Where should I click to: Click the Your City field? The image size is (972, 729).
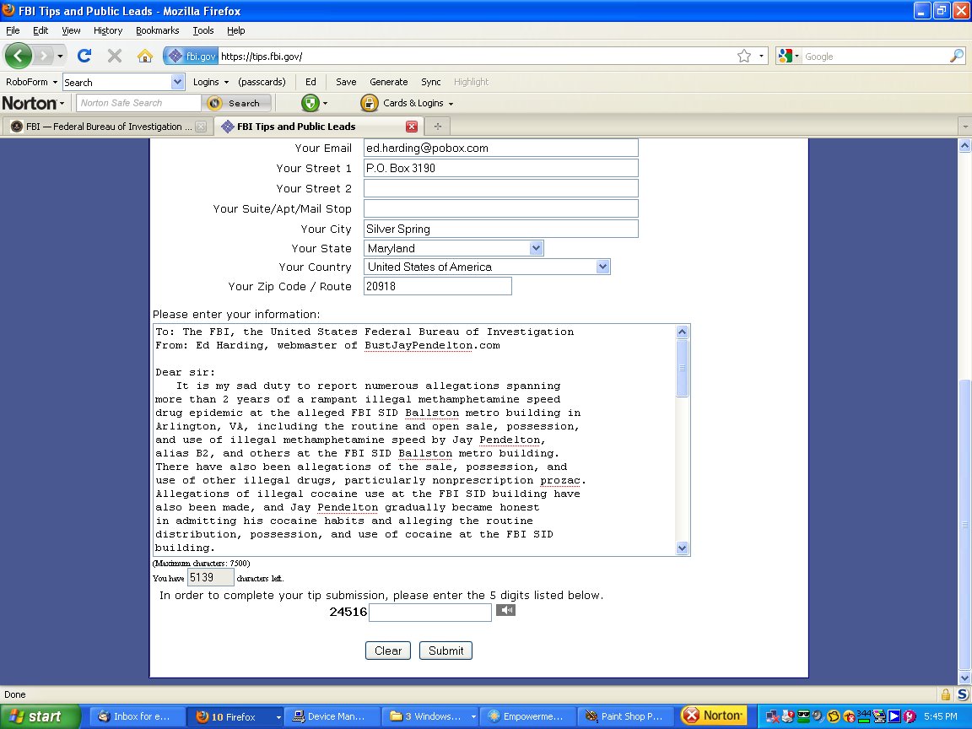501,229
